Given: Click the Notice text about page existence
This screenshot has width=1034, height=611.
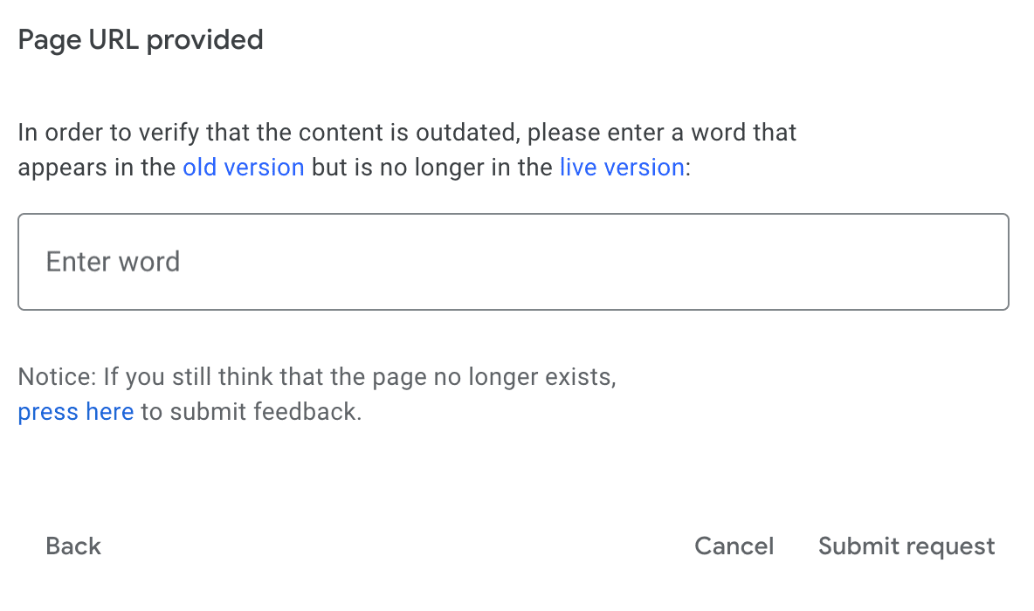Looking at the screenshot, I should click(x=317, y=378).
